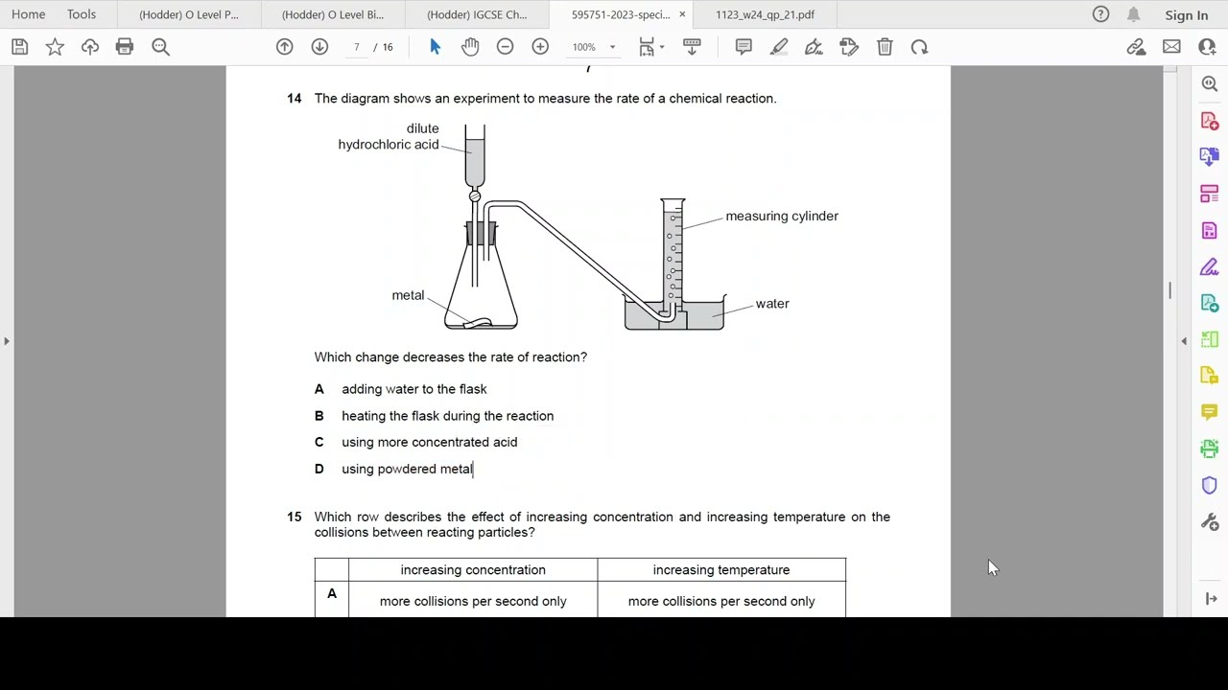Open the green printer tool in sidebar
This screenshot has width=1228, height=690.
(x=1210, y=448)
